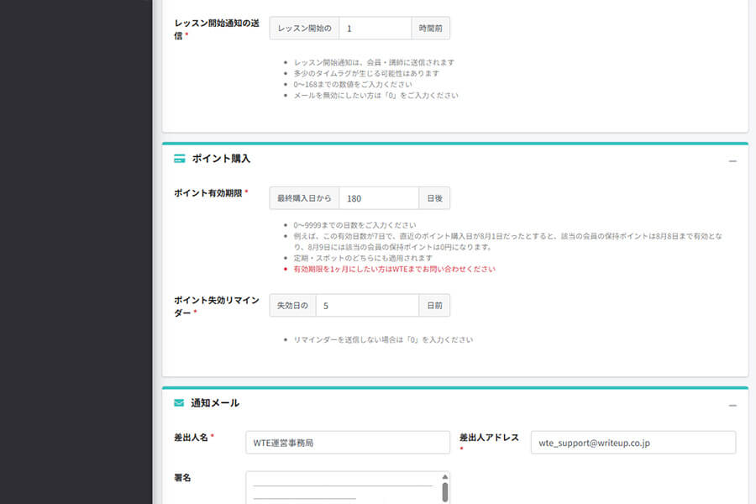Select the 通知メール section header title
This screenshot has height=504, width=756.
click(213, 403)
